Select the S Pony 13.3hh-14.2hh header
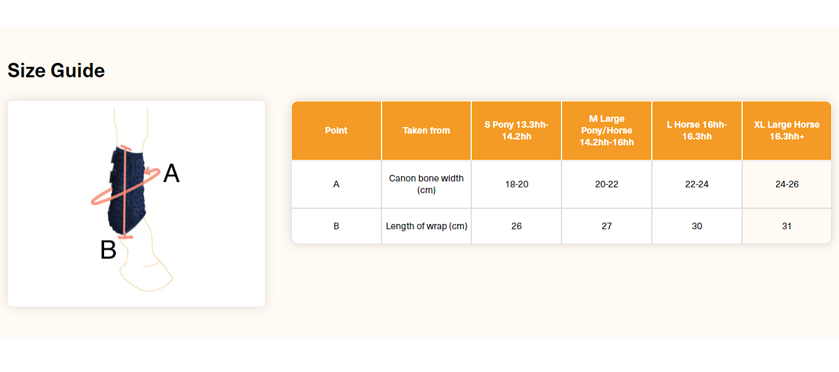Viewport: 839px width, 372px height. point(516,130)
